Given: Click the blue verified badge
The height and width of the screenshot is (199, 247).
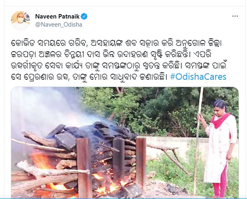Looking at the screenshot, I should [84, 17].
